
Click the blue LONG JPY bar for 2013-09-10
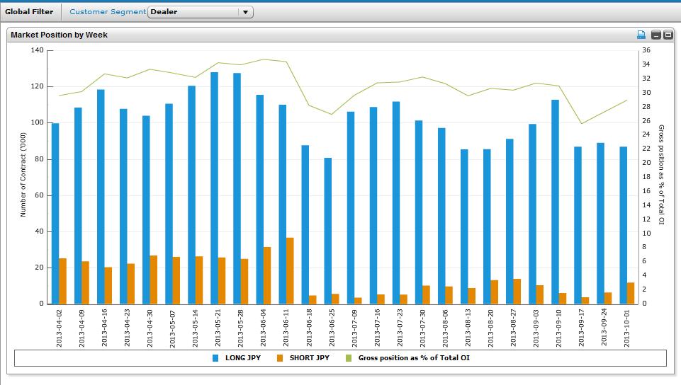[555, 202]
